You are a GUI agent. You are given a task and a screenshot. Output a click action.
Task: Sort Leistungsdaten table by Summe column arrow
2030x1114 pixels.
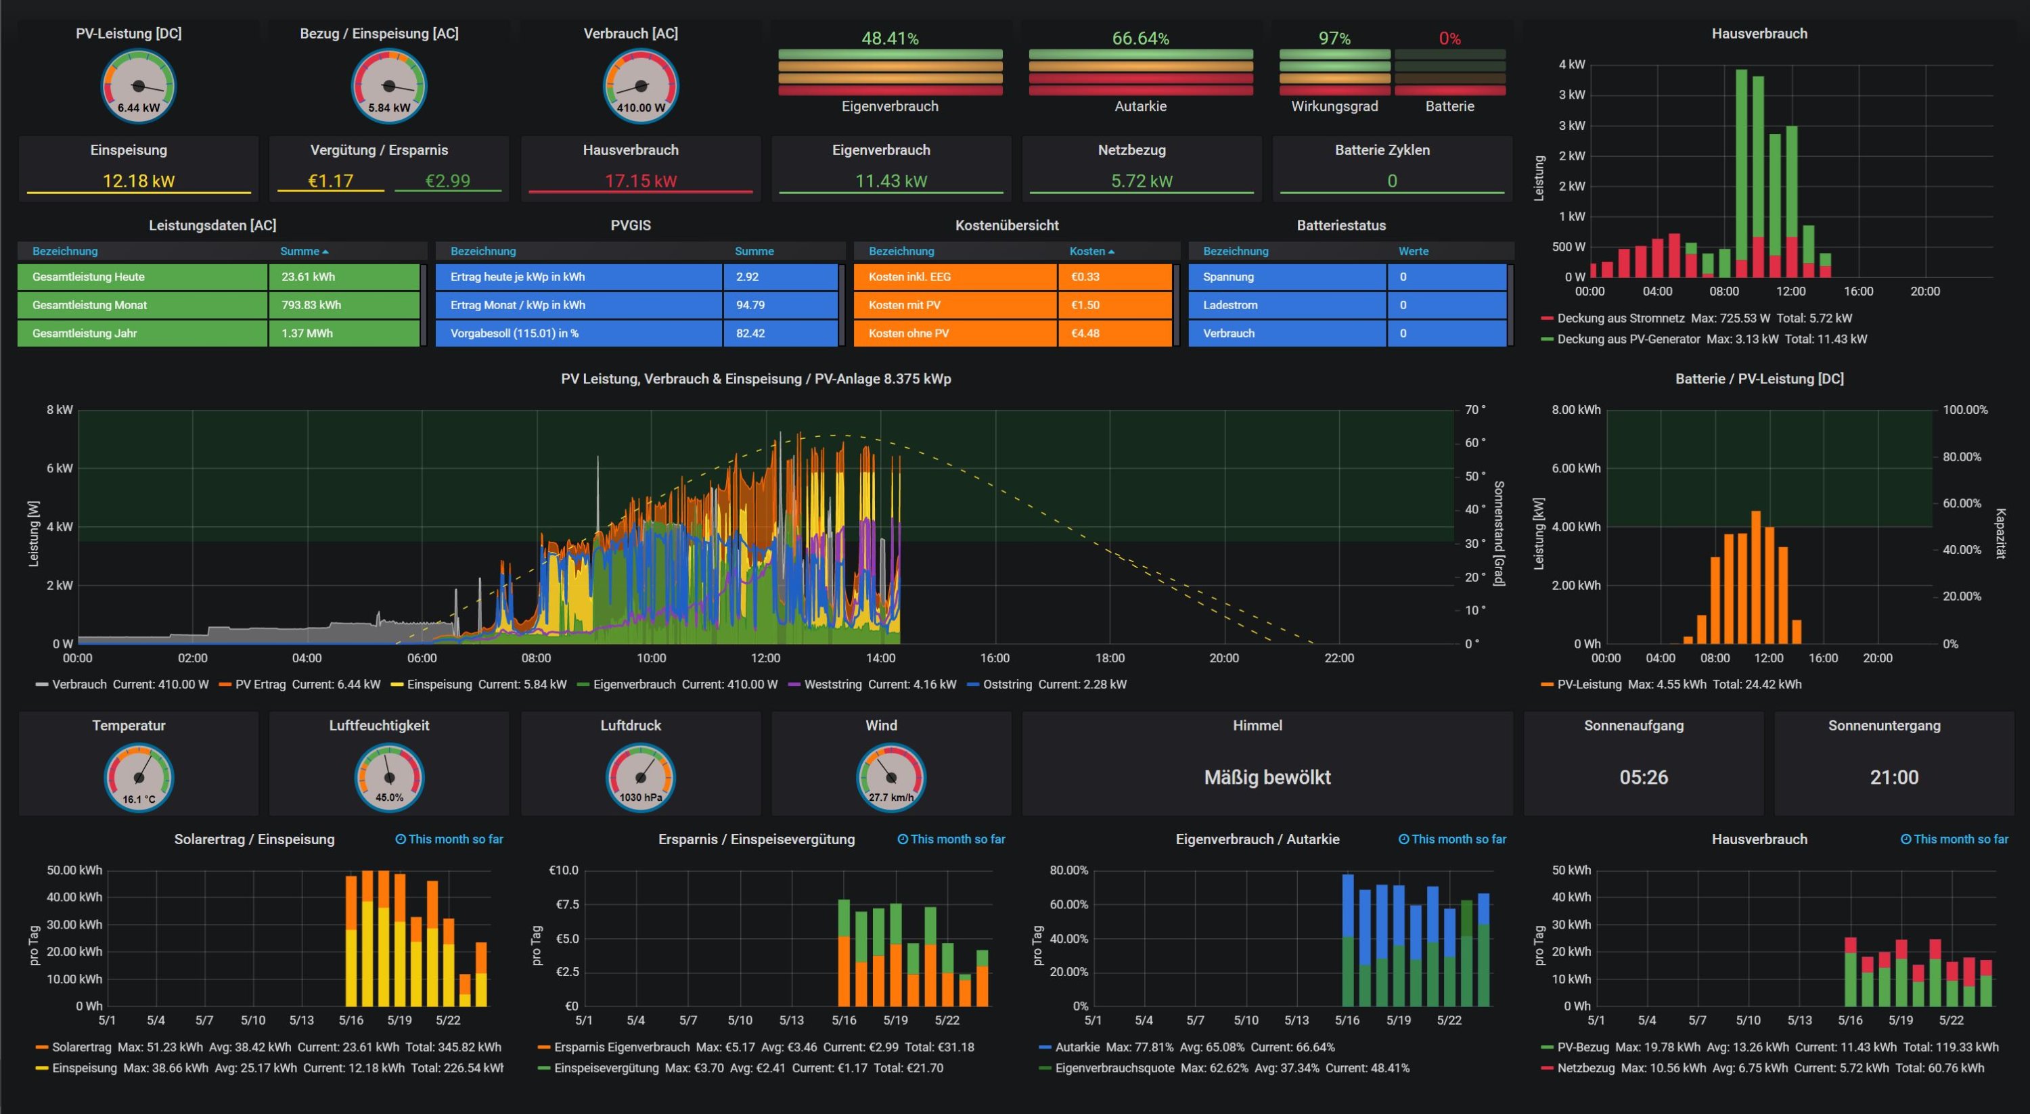(x=325, y=252)
